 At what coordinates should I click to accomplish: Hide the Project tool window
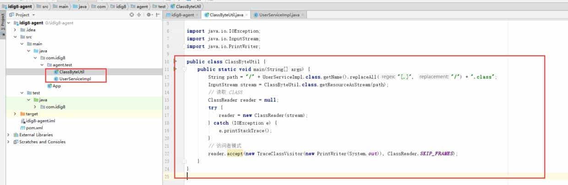[157, 15]
